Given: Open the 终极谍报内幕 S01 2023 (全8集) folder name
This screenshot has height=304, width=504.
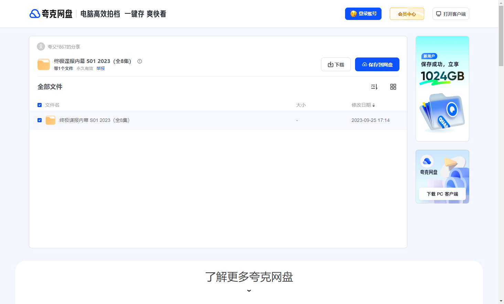Looking at the screenshot, I should pos(95,120).
